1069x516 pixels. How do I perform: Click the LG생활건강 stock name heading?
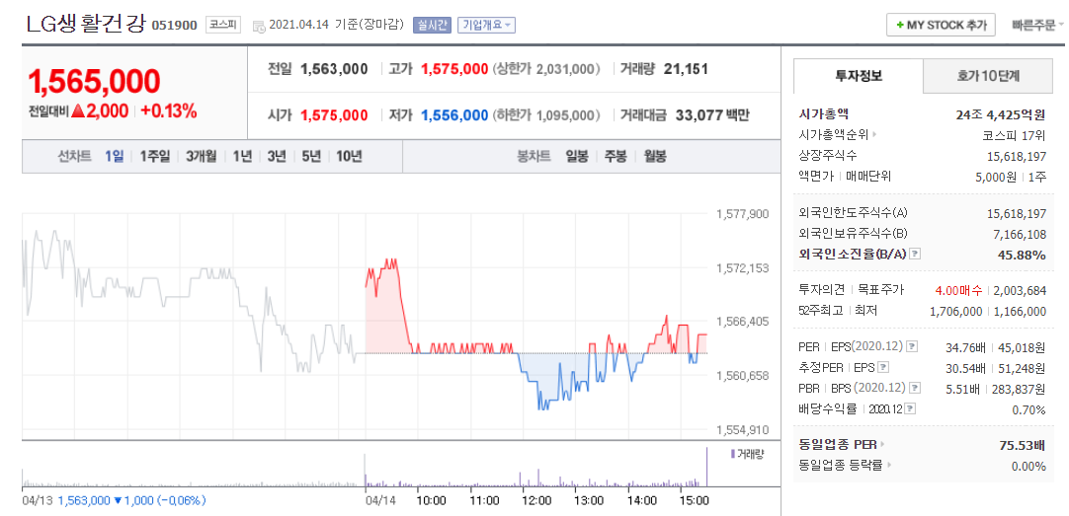[x=86, y=25]
